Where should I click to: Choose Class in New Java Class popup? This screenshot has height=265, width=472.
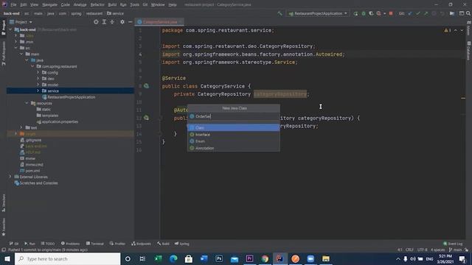click(234, 127)
